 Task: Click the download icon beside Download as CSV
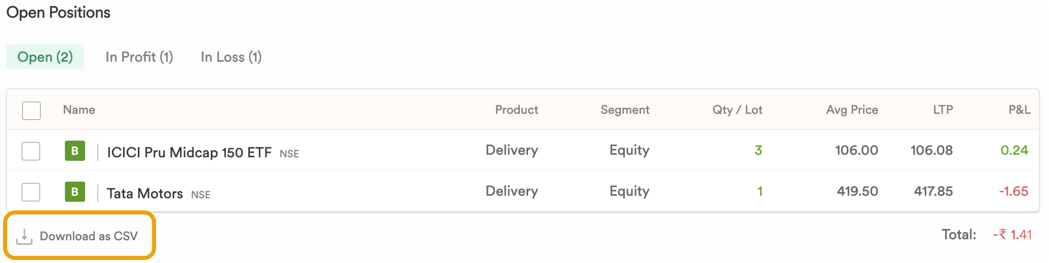pos(24,236)
